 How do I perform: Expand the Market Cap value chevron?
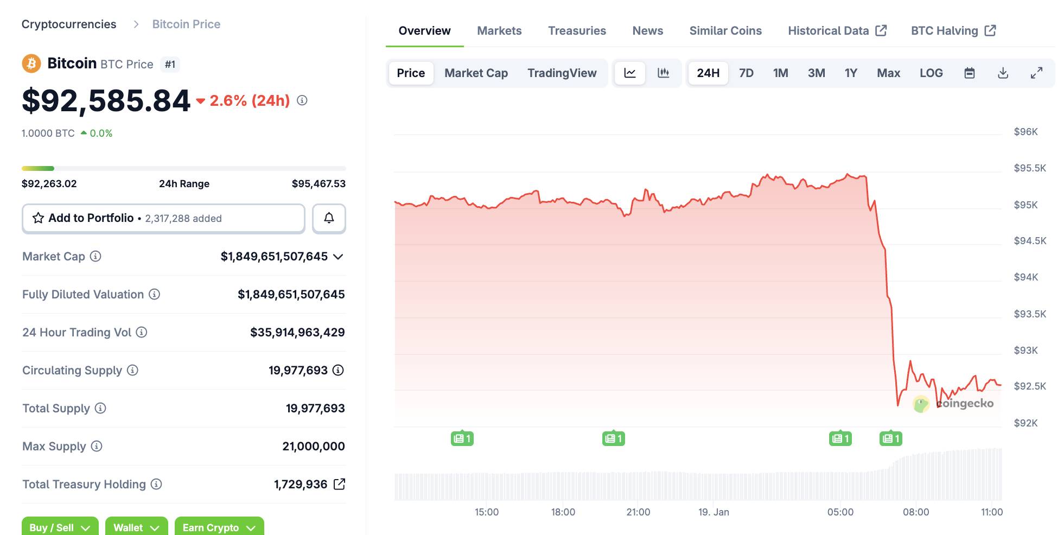pyautogui.click(x=338, y=257)
